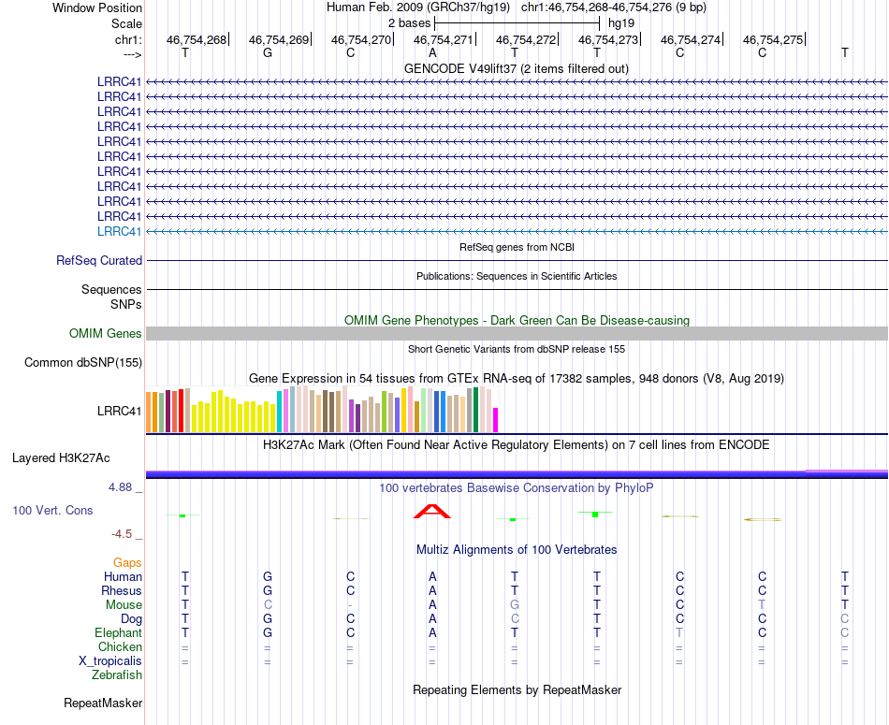Screen dimensions: 889x725
Task: Click the 4.88 PhyloP upper limit value
Action: click(x=120, y=487)
